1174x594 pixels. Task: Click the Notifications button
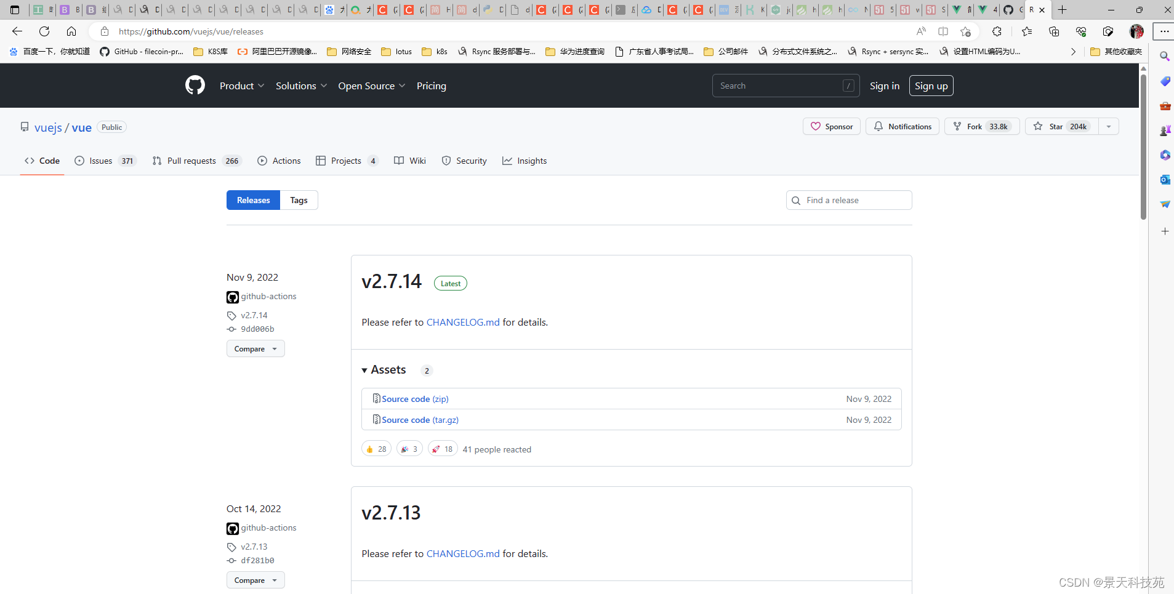[x=903, y=126]
